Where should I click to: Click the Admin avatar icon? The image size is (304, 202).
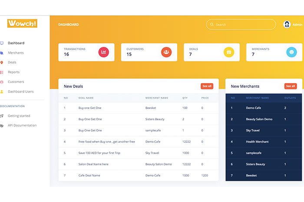click(x=287, y=25)
